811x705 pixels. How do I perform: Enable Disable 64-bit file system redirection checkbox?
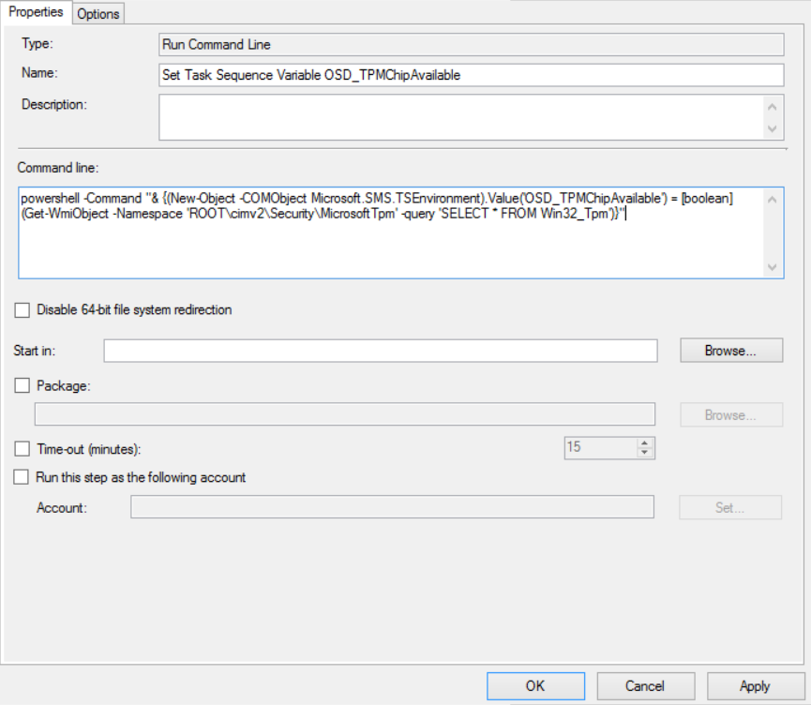pyautogui.click(x=23, y=309)
